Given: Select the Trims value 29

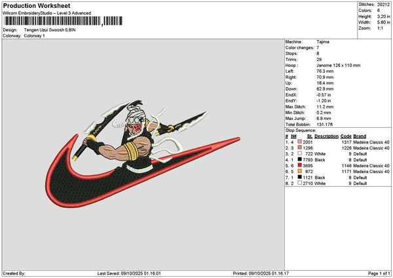Looking at the screenshot, I should [319, 60].
